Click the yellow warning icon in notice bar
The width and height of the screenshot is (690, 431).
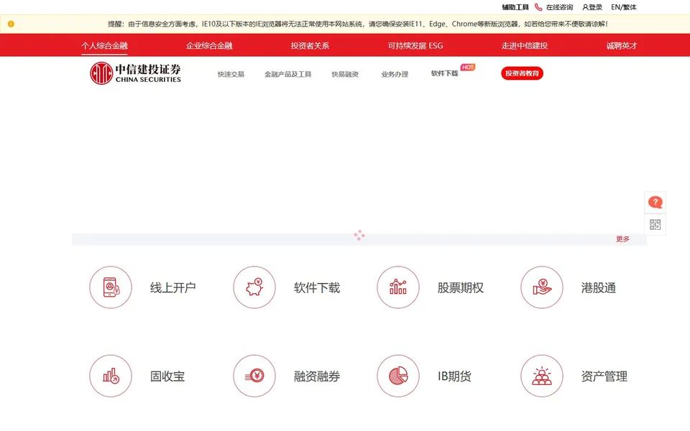coord(11,24)
